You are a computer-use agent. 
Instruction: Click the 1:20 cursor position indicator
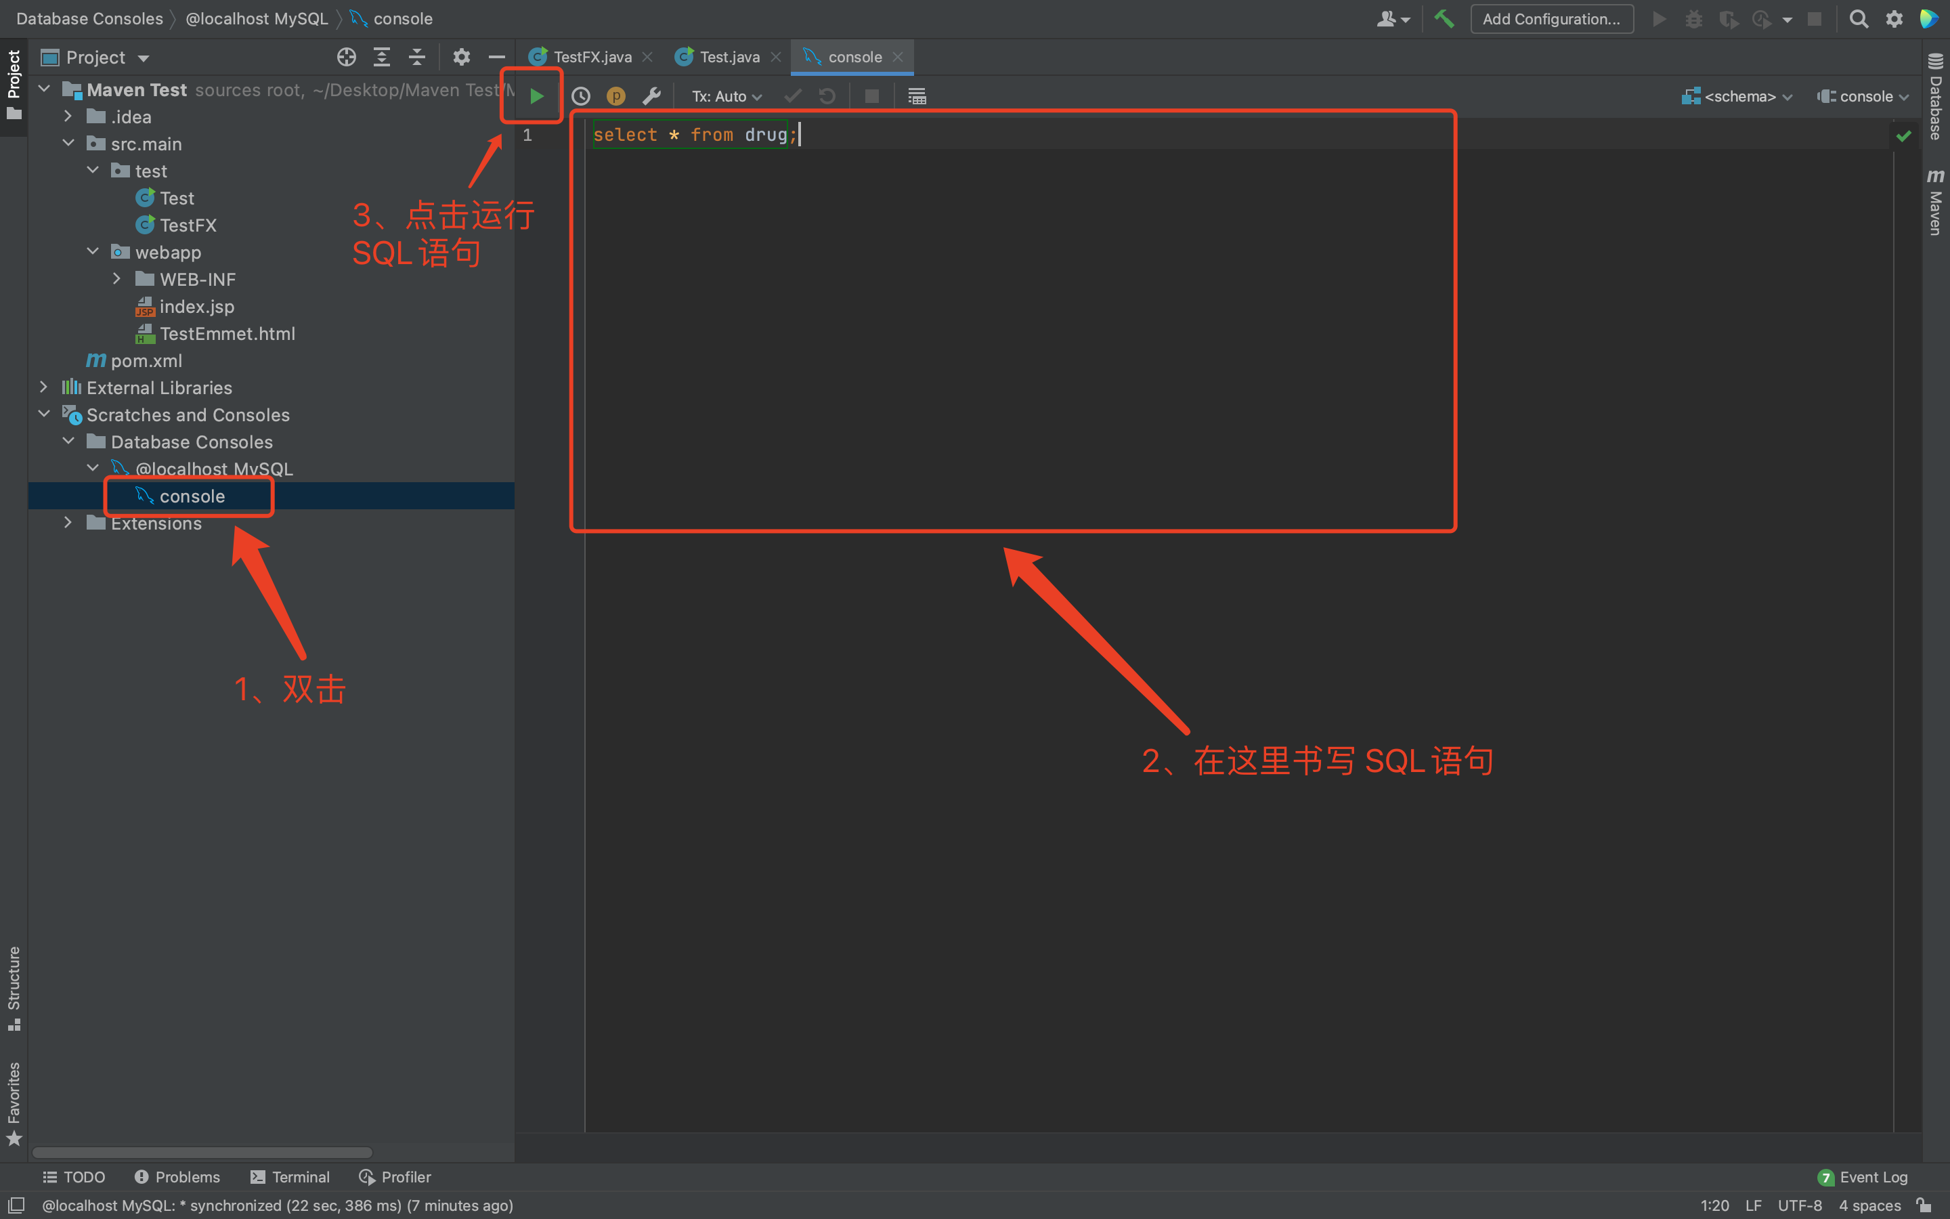click(x=1714, y=1205)
